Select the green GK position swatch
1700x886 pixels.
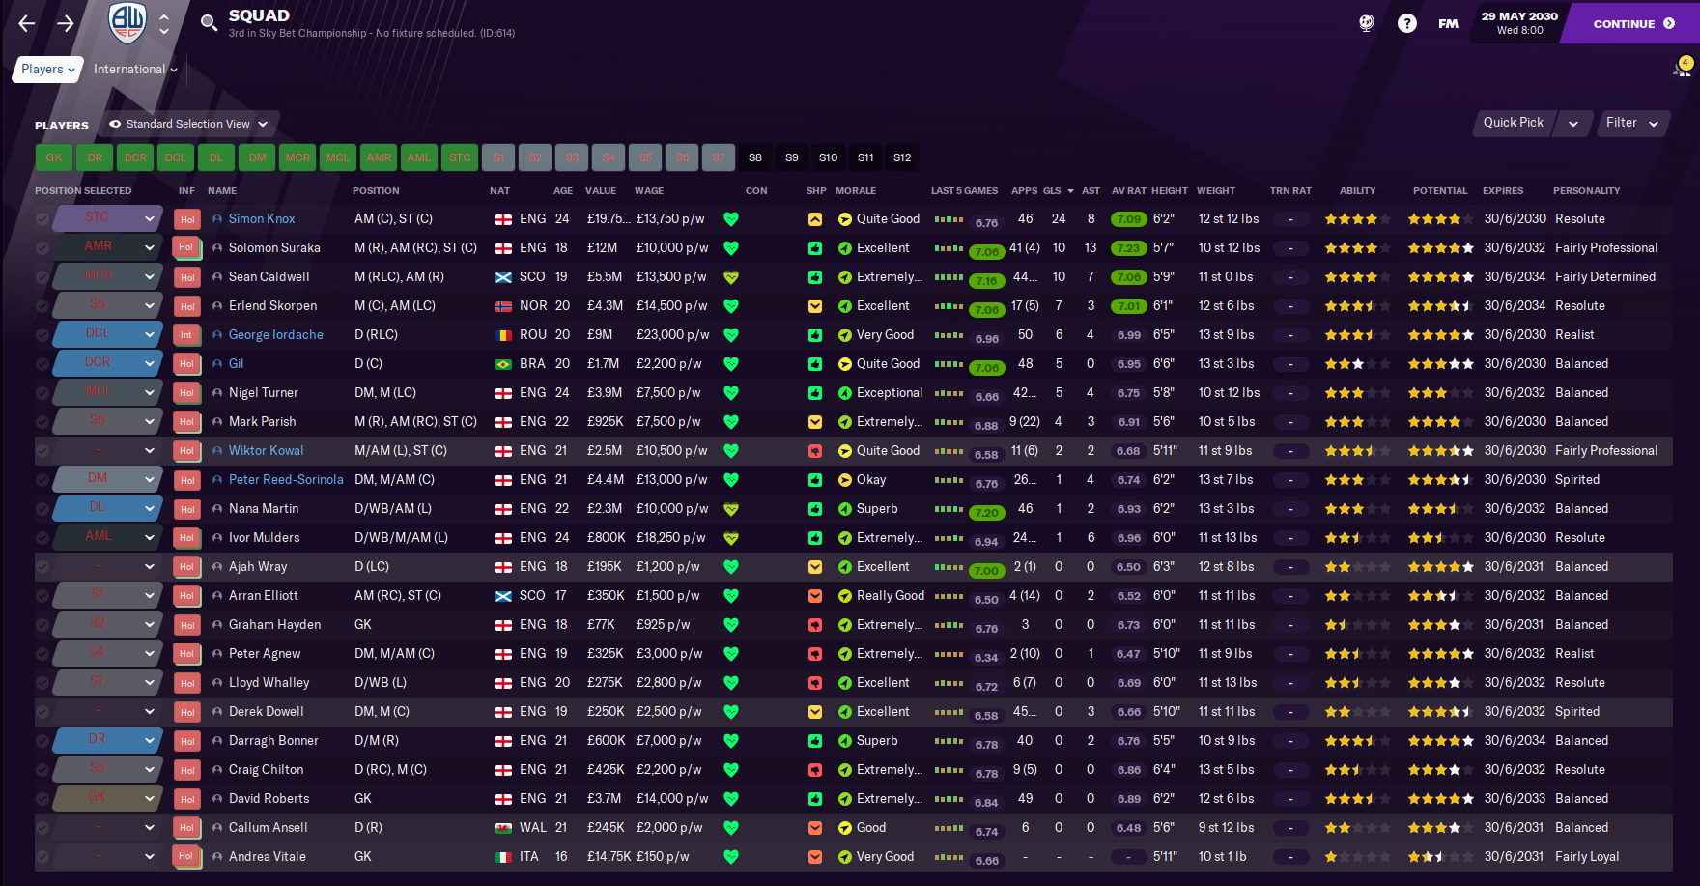54,157
